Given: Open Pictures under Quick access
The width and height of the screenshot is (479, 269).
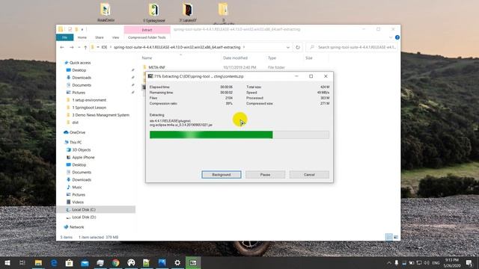Looking at the screenshot, I should pyautogui.click(x=79, y=93).
